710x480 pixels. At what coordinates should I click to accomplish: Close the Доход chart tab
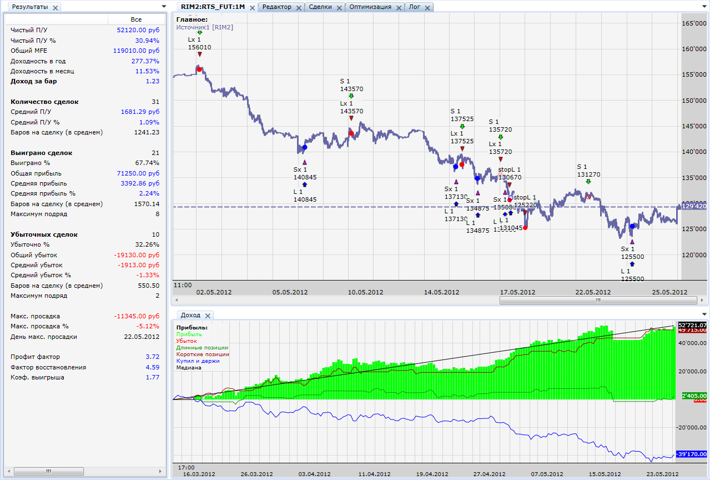[209, 316]
